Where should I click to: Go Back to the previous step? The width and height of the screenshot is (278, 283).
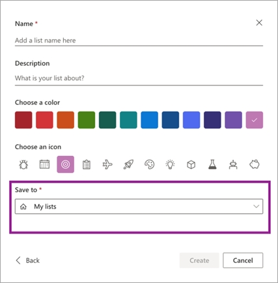[x=28, y=260]
